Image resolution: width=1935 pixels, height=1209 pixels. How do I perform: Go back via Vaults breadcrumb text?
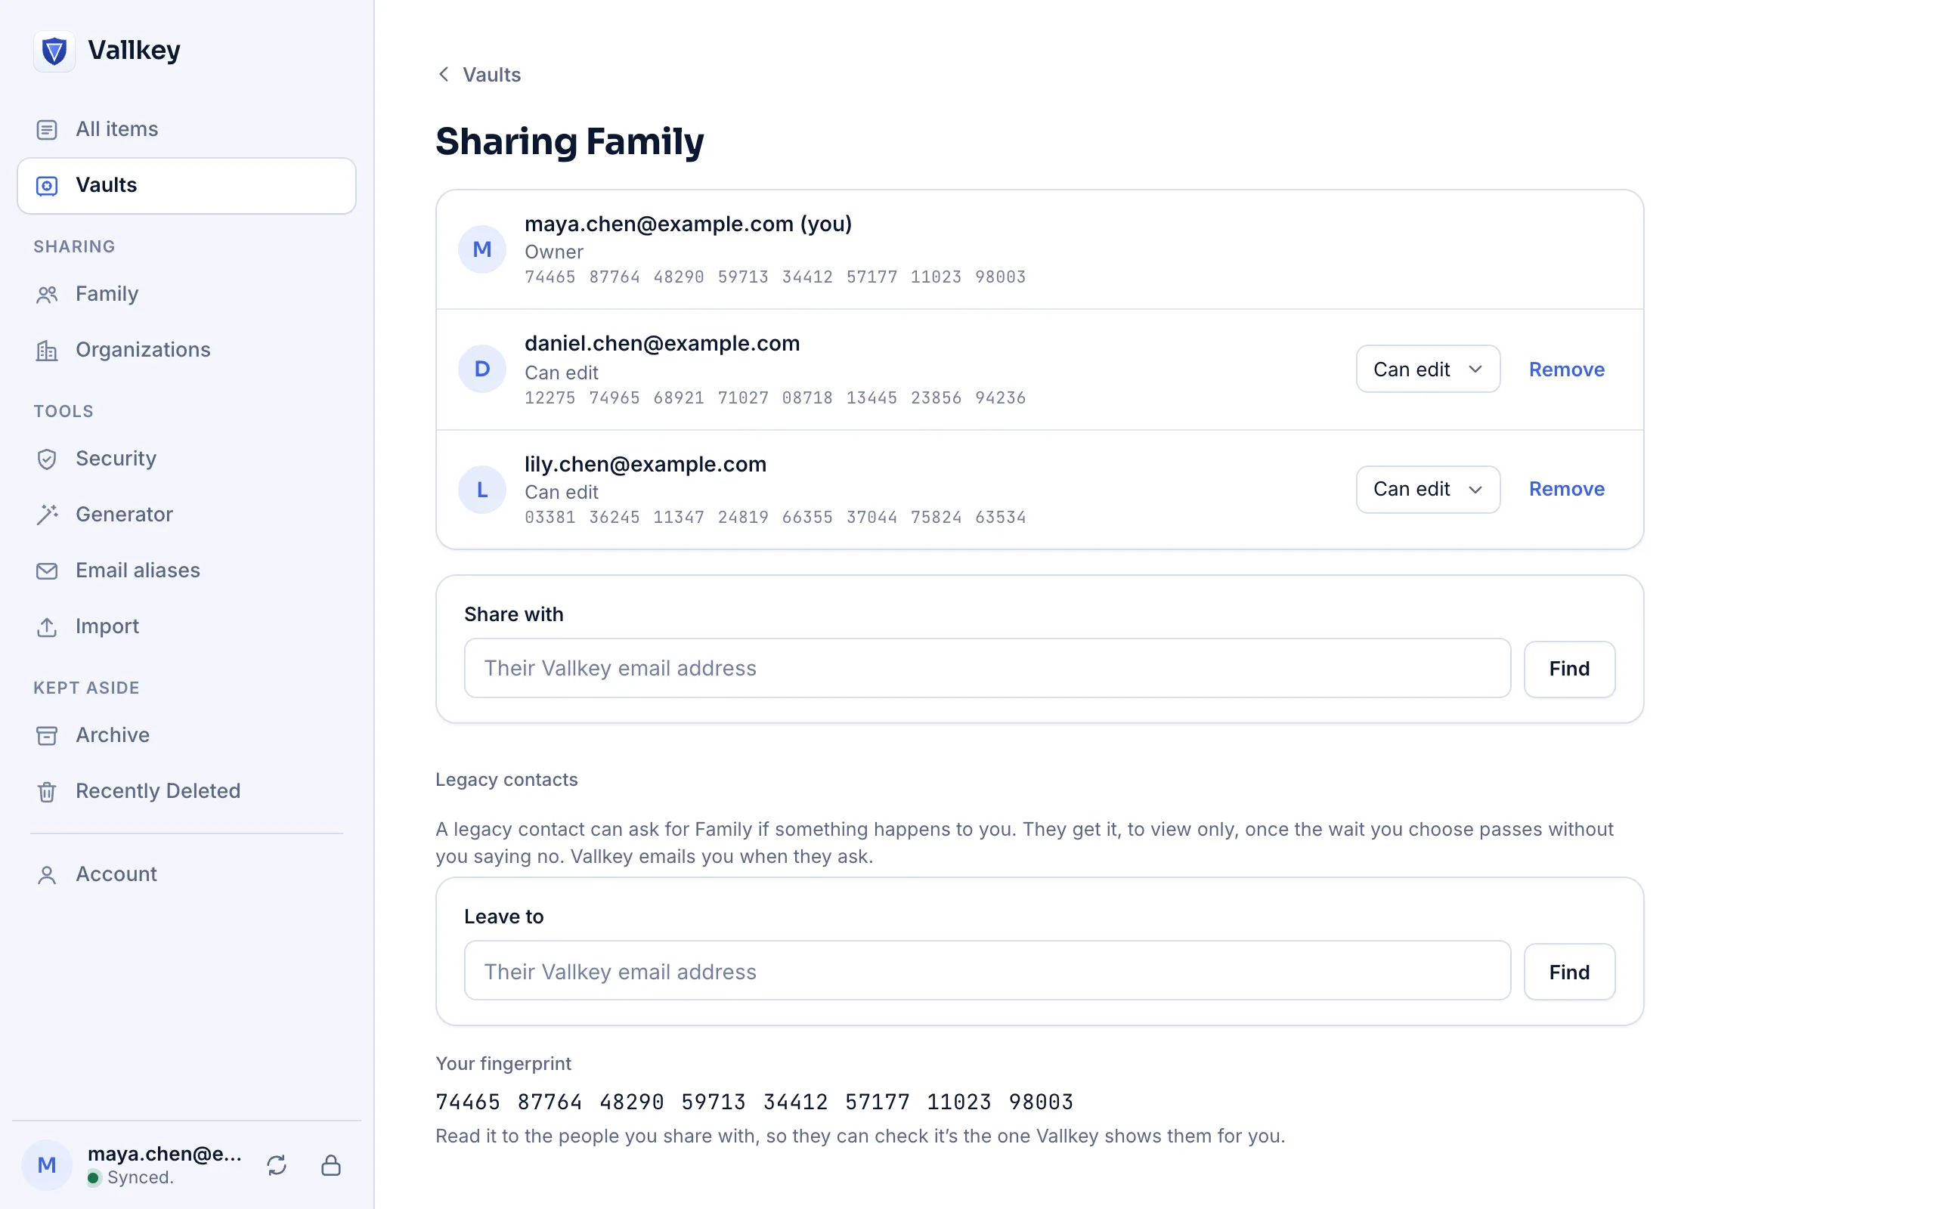[x=492, y=74]
